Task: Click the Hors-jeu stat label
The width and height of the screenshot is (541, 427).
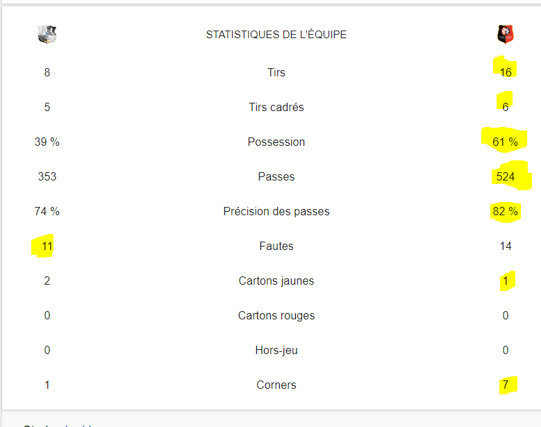Action: (276, 351)
